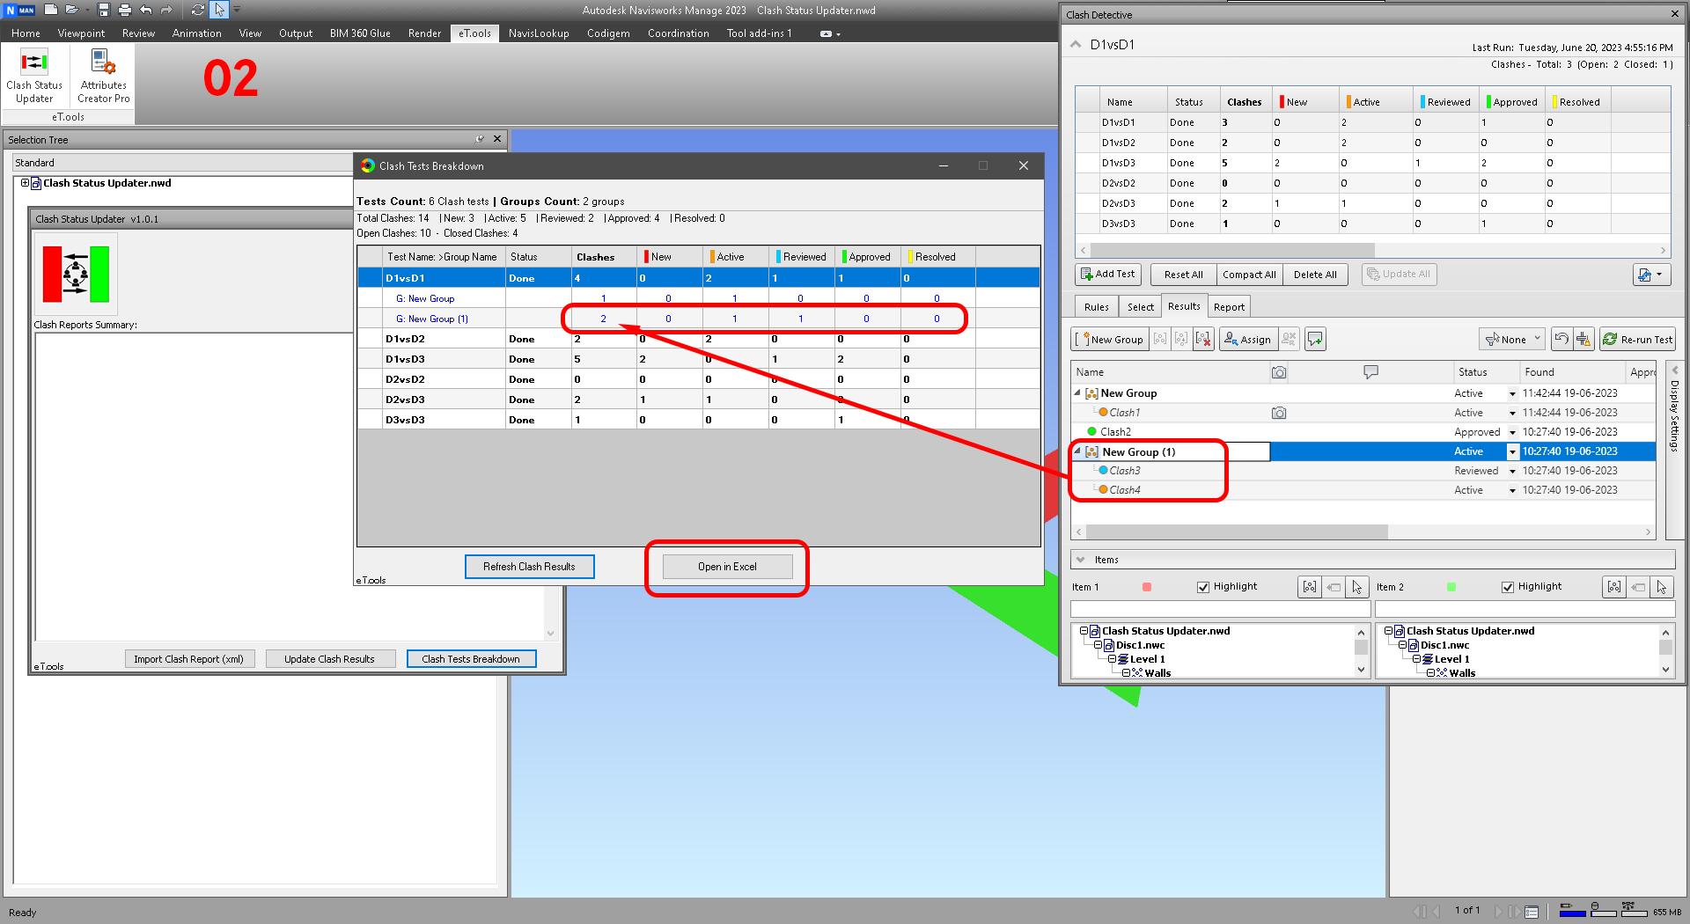Click the Item 2 select-in-scene cursor icon
1690x924 pixels.
click(x=1662, y=587)
